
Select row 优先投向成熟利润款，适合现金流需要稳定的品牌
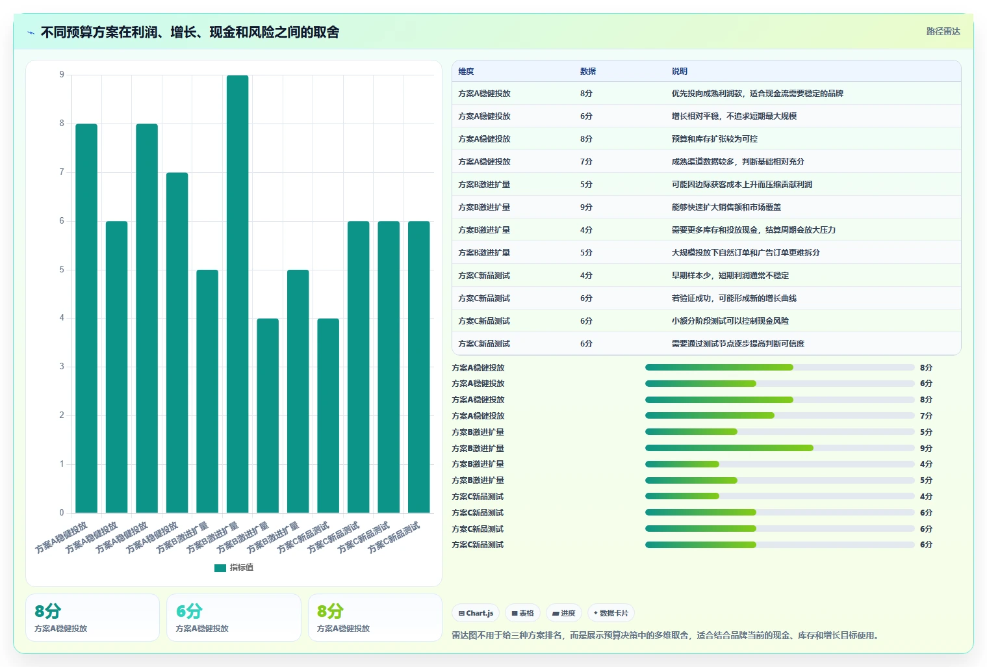pyautogui.click(x=706, y=94)
